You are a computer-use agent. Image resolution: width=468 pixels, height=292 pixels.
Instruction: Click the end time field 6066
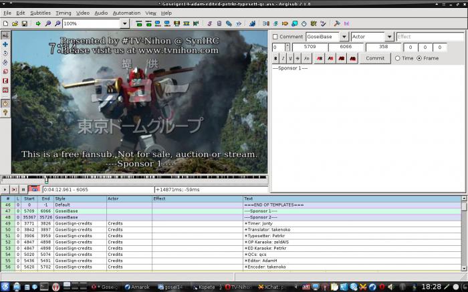(346, 47)
